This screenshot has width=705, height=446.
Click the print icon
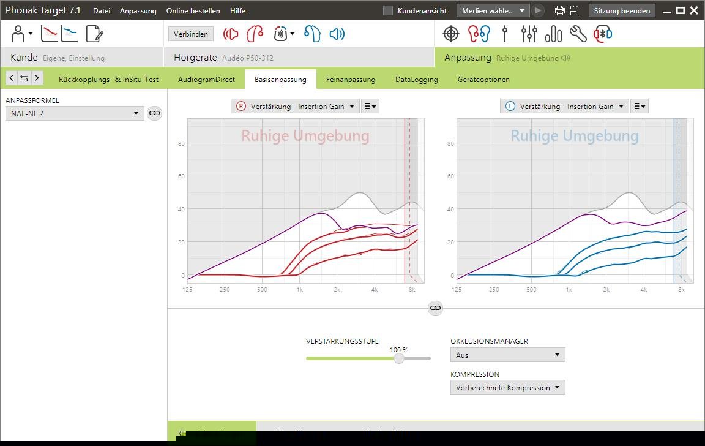point(559,11)
